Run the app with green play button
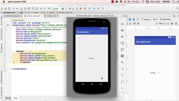The height and width of the screenshot is (101, 179). (x=63, y=9)
